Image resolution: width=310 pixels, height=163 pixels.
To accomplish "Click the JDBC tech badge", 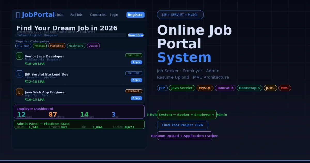I will pos(270,88).
